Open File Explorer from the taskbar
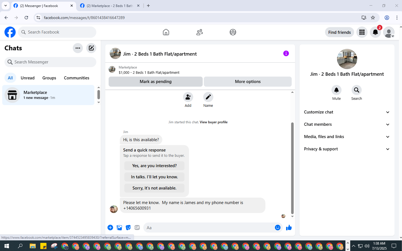This screenshot has height=251, width=402. [x=33, y=246]
